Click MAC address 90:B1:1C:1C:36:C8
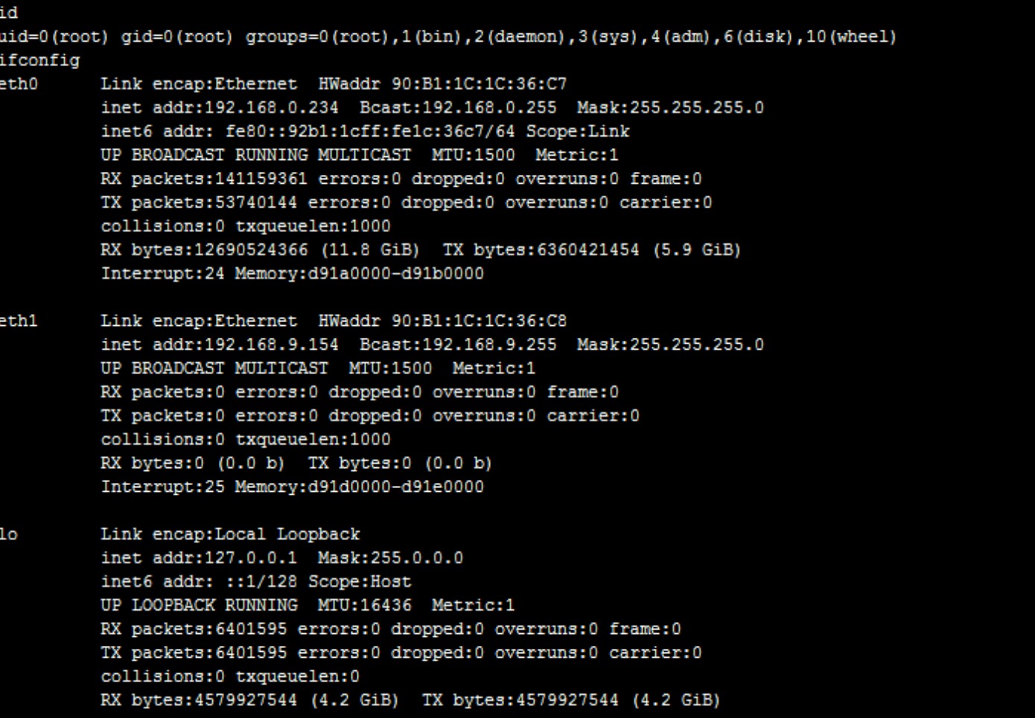1035x718 pixels. tap(480, 321)
